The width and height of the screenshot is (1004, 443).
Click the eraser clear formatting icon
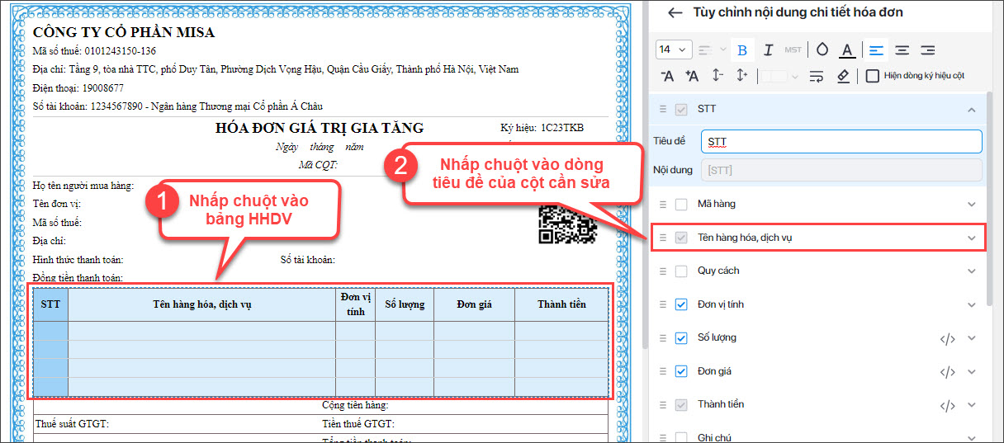pyautogui.click(x=842, y=76)
